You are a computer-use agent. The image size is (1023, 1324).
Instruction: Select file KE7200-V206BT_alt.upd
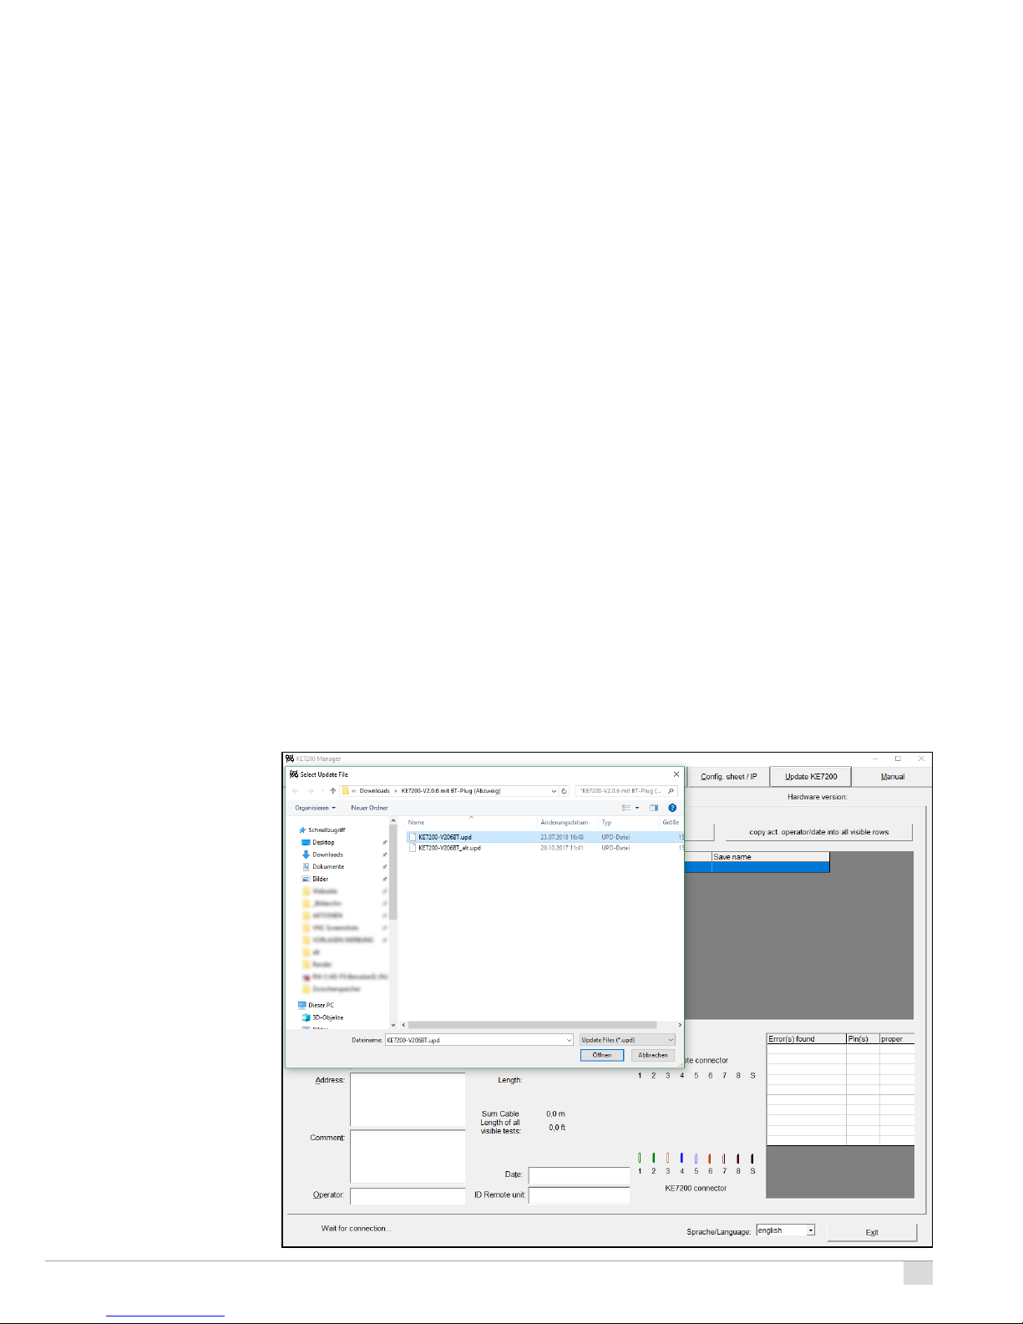tap(449, 848)
